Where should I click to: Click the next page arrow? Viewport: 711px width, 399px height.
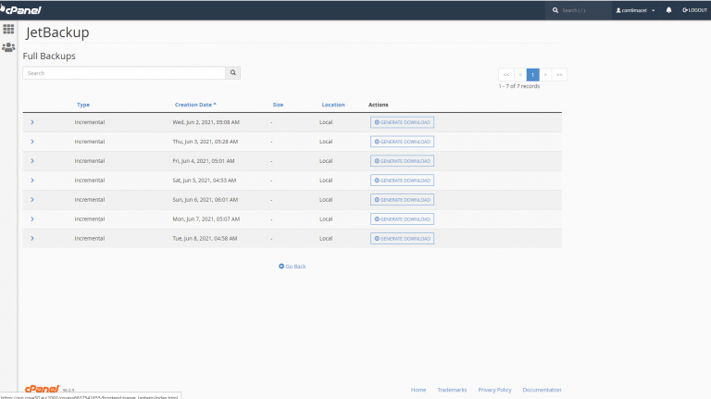click(546, 74)
